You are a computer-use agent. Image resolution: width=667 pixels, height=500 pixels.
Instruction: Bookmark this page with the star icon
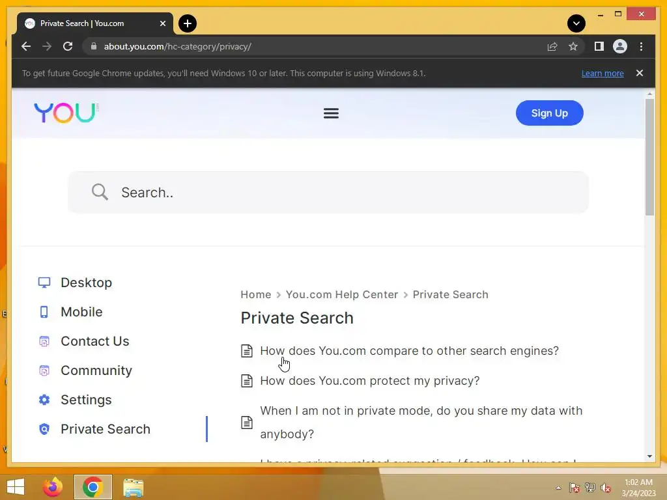(x=573, y=46)
